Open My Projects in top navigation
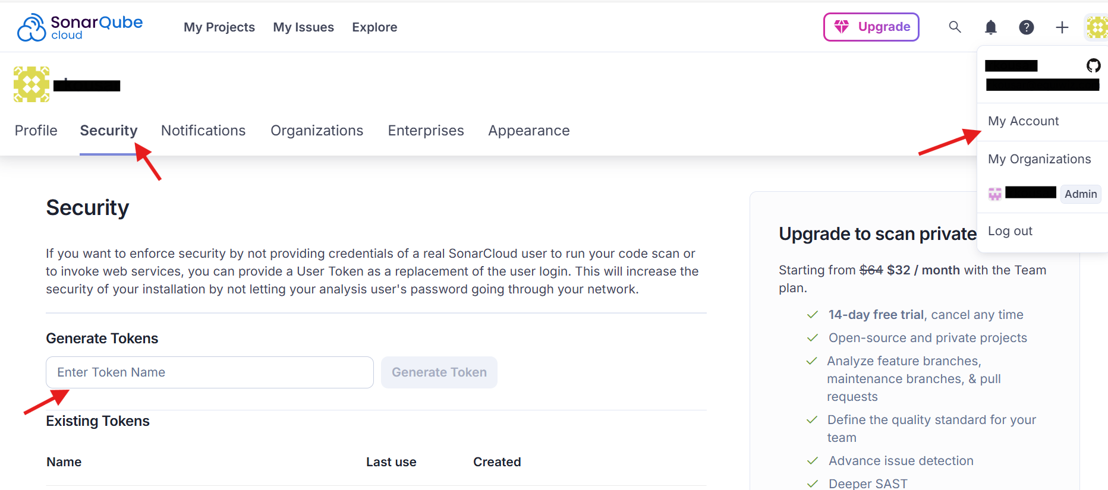1108x490 pixels. (219, 27)
